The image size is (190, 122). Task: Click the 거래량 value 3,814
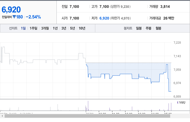[165, 7]
